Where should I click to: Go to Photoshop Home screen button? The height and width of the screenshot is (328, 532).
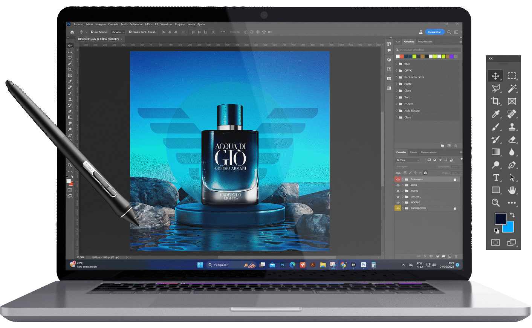point(72,32)
